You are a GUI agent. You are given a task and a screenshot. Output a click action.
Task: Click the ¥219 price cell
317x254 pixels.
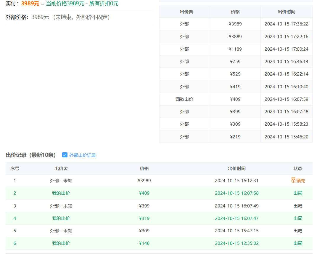coord(235,137)
